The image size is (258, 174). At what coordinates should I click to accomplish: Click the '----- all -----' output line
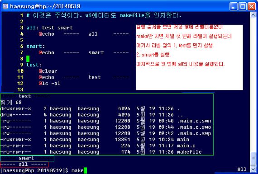24,165
